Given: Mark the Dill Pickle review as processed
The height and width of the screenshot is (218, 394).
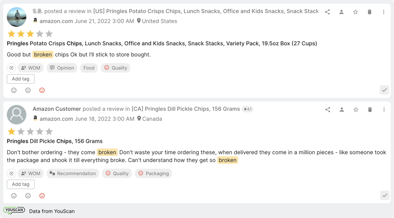Looking at the screenshot, I should [x=384, y=196].
